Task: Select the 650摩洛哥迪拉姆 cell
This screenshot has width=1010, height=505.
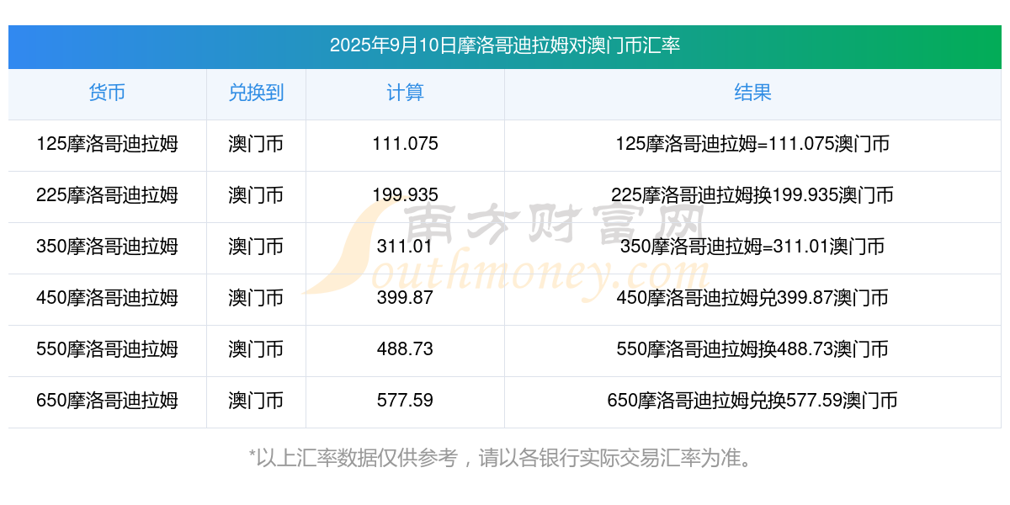Action: pos(107,401)
